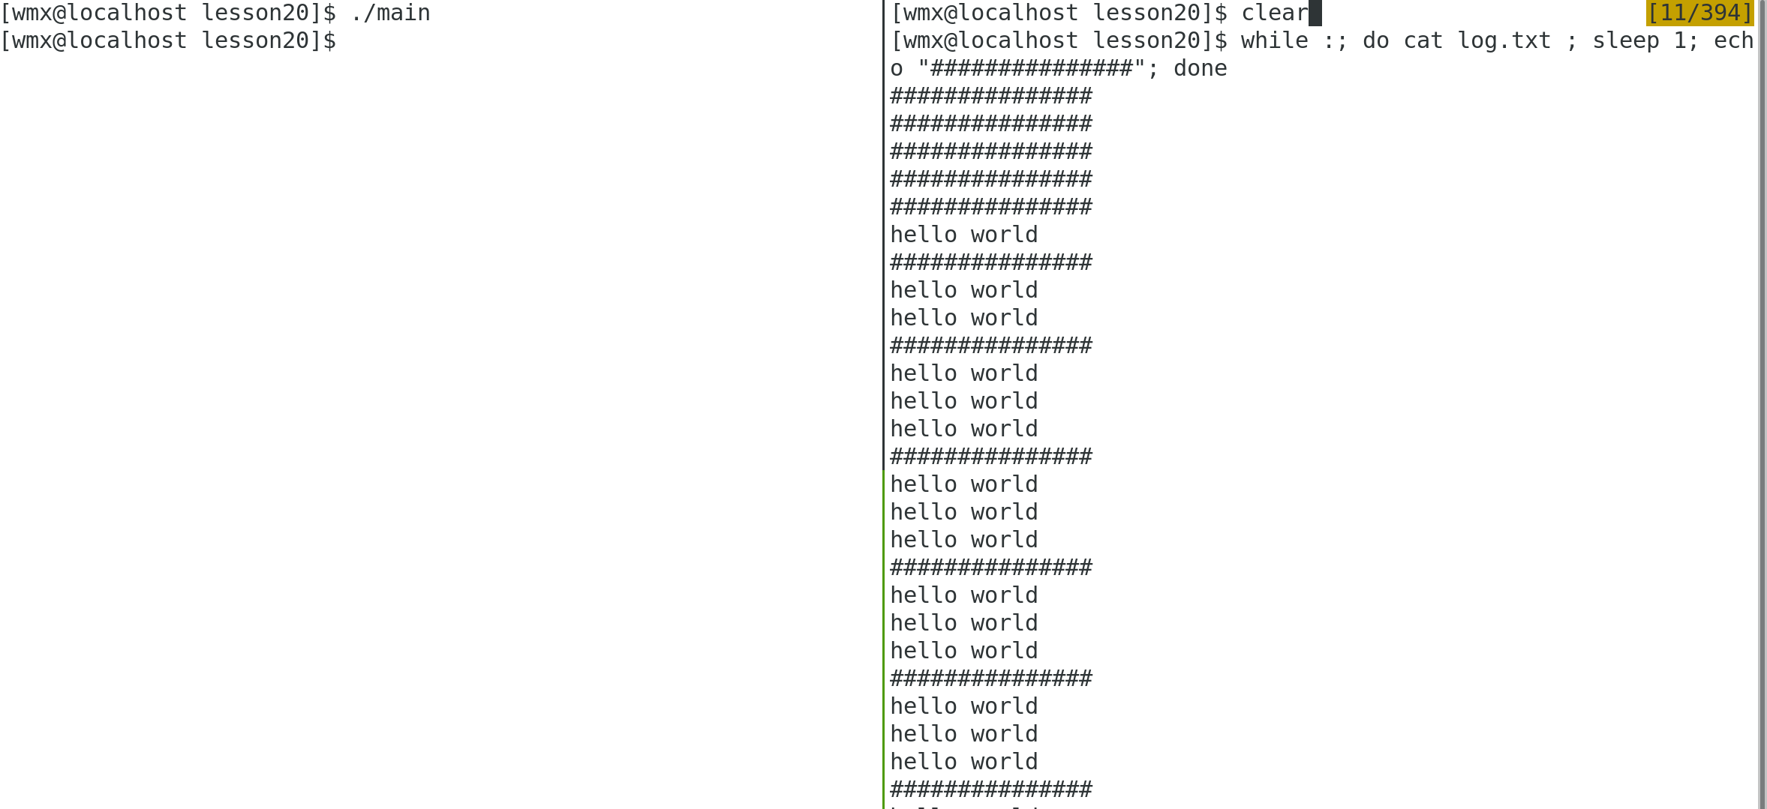Image resolution: width=1767 pixels, height=809 pixels.
Task: Click the word "done" ending the loop command
Action: 1201,68
